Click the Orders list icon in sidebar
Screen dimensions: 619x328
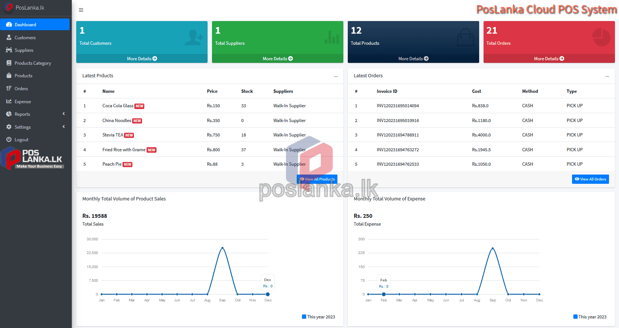[9, 88]
